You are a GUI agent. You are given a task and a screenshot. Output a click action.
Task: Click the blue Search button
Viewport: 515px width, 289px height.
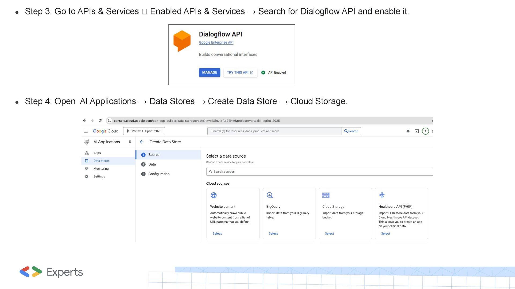[351, 131]
